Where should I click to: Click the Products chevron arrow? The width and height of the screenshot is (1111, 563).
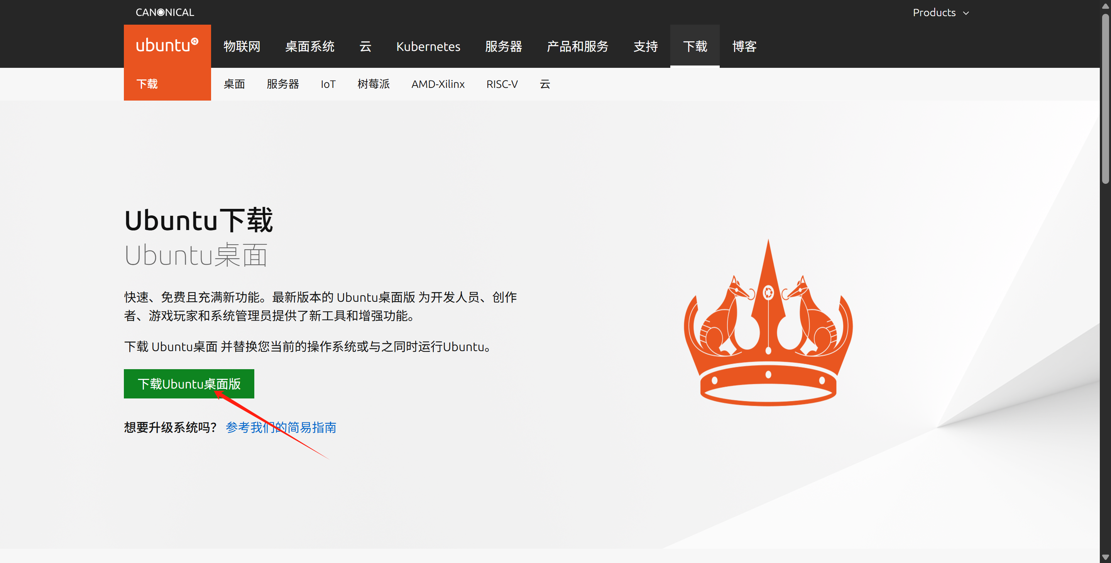[x=966, y=13]
